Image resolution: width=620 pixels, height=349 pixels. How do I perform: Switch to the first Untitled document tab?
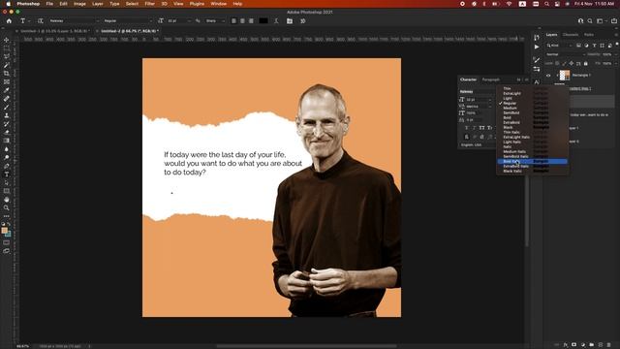[x=54, y=31]
